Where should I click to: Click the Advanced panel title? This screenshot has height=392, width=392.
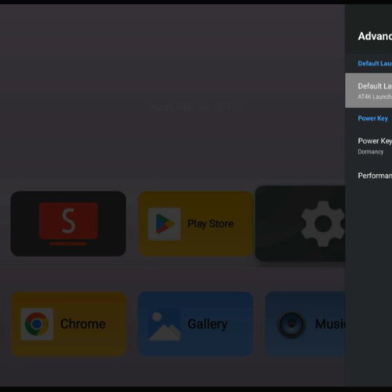tap(375, 36)
